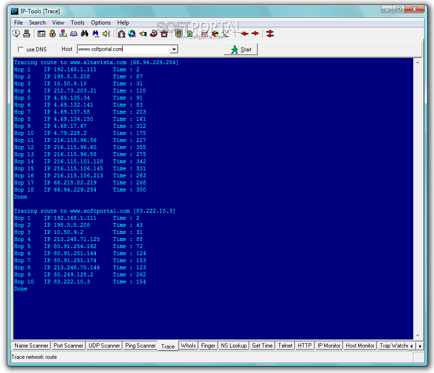Open the File menu

point(18,23)
